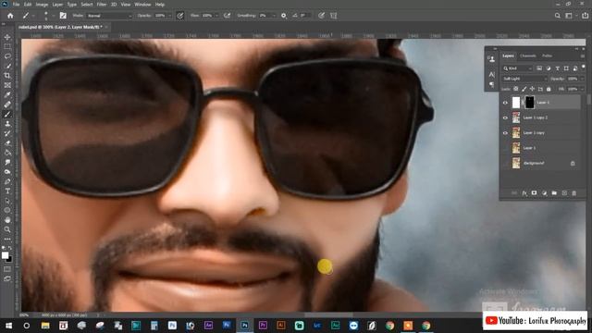The height and width of the screenshot is (333, 592).
Task: Select the Crop tool
Action: click(7, 76)
